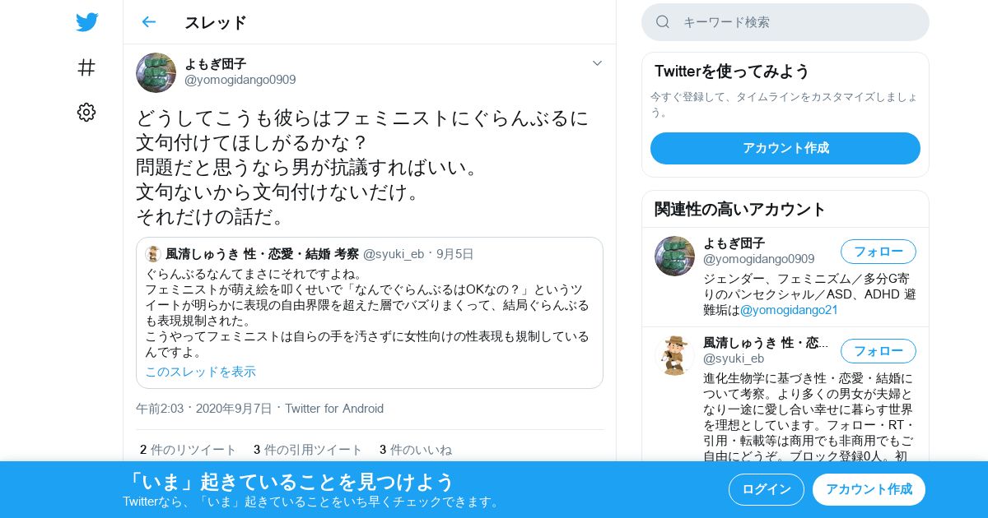Open the @yomogidango21 mention link
988x518 pixels.
[789, 310]
